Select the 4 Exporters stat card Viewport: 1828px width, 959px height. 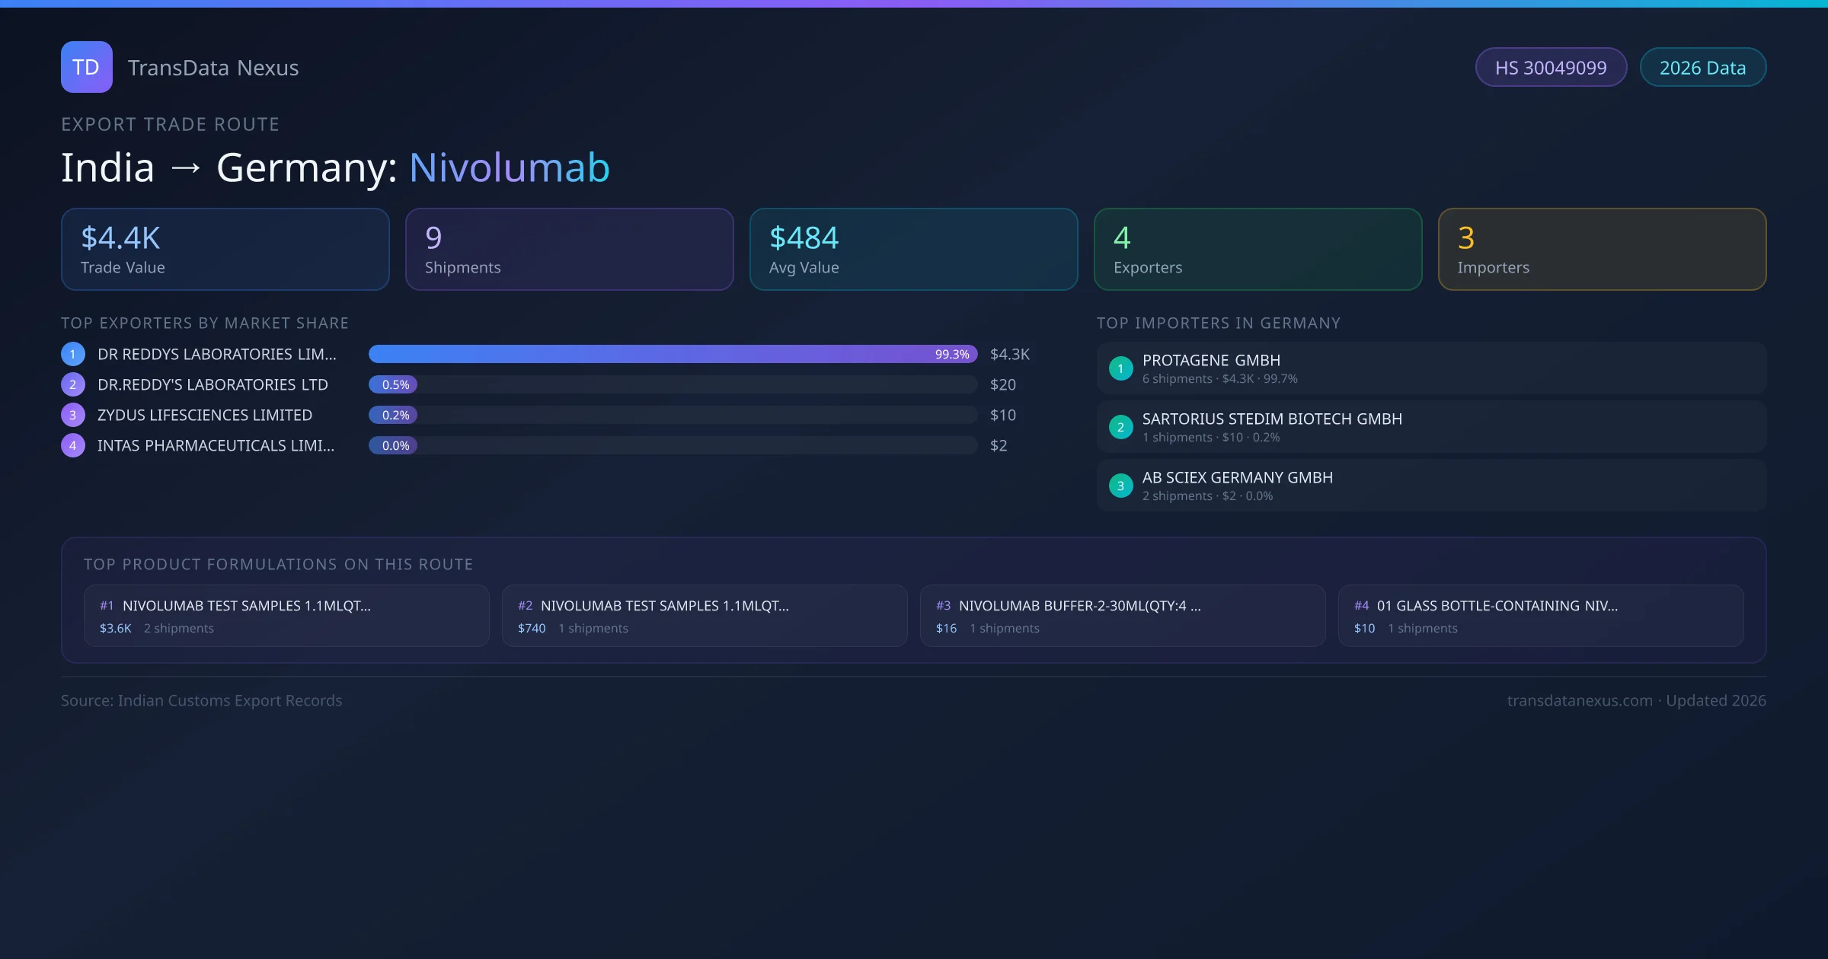pos(1258,250)
